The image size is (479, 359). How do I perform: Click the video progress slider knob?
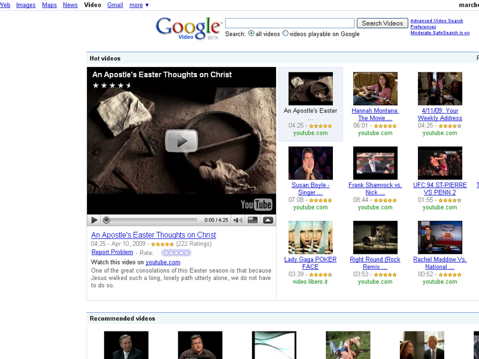click(x=107, y=220)
